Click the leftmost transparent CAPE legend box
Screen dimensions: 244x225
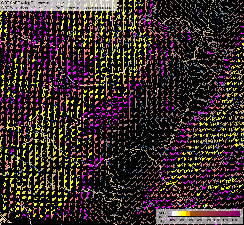[x=170, y=214]
